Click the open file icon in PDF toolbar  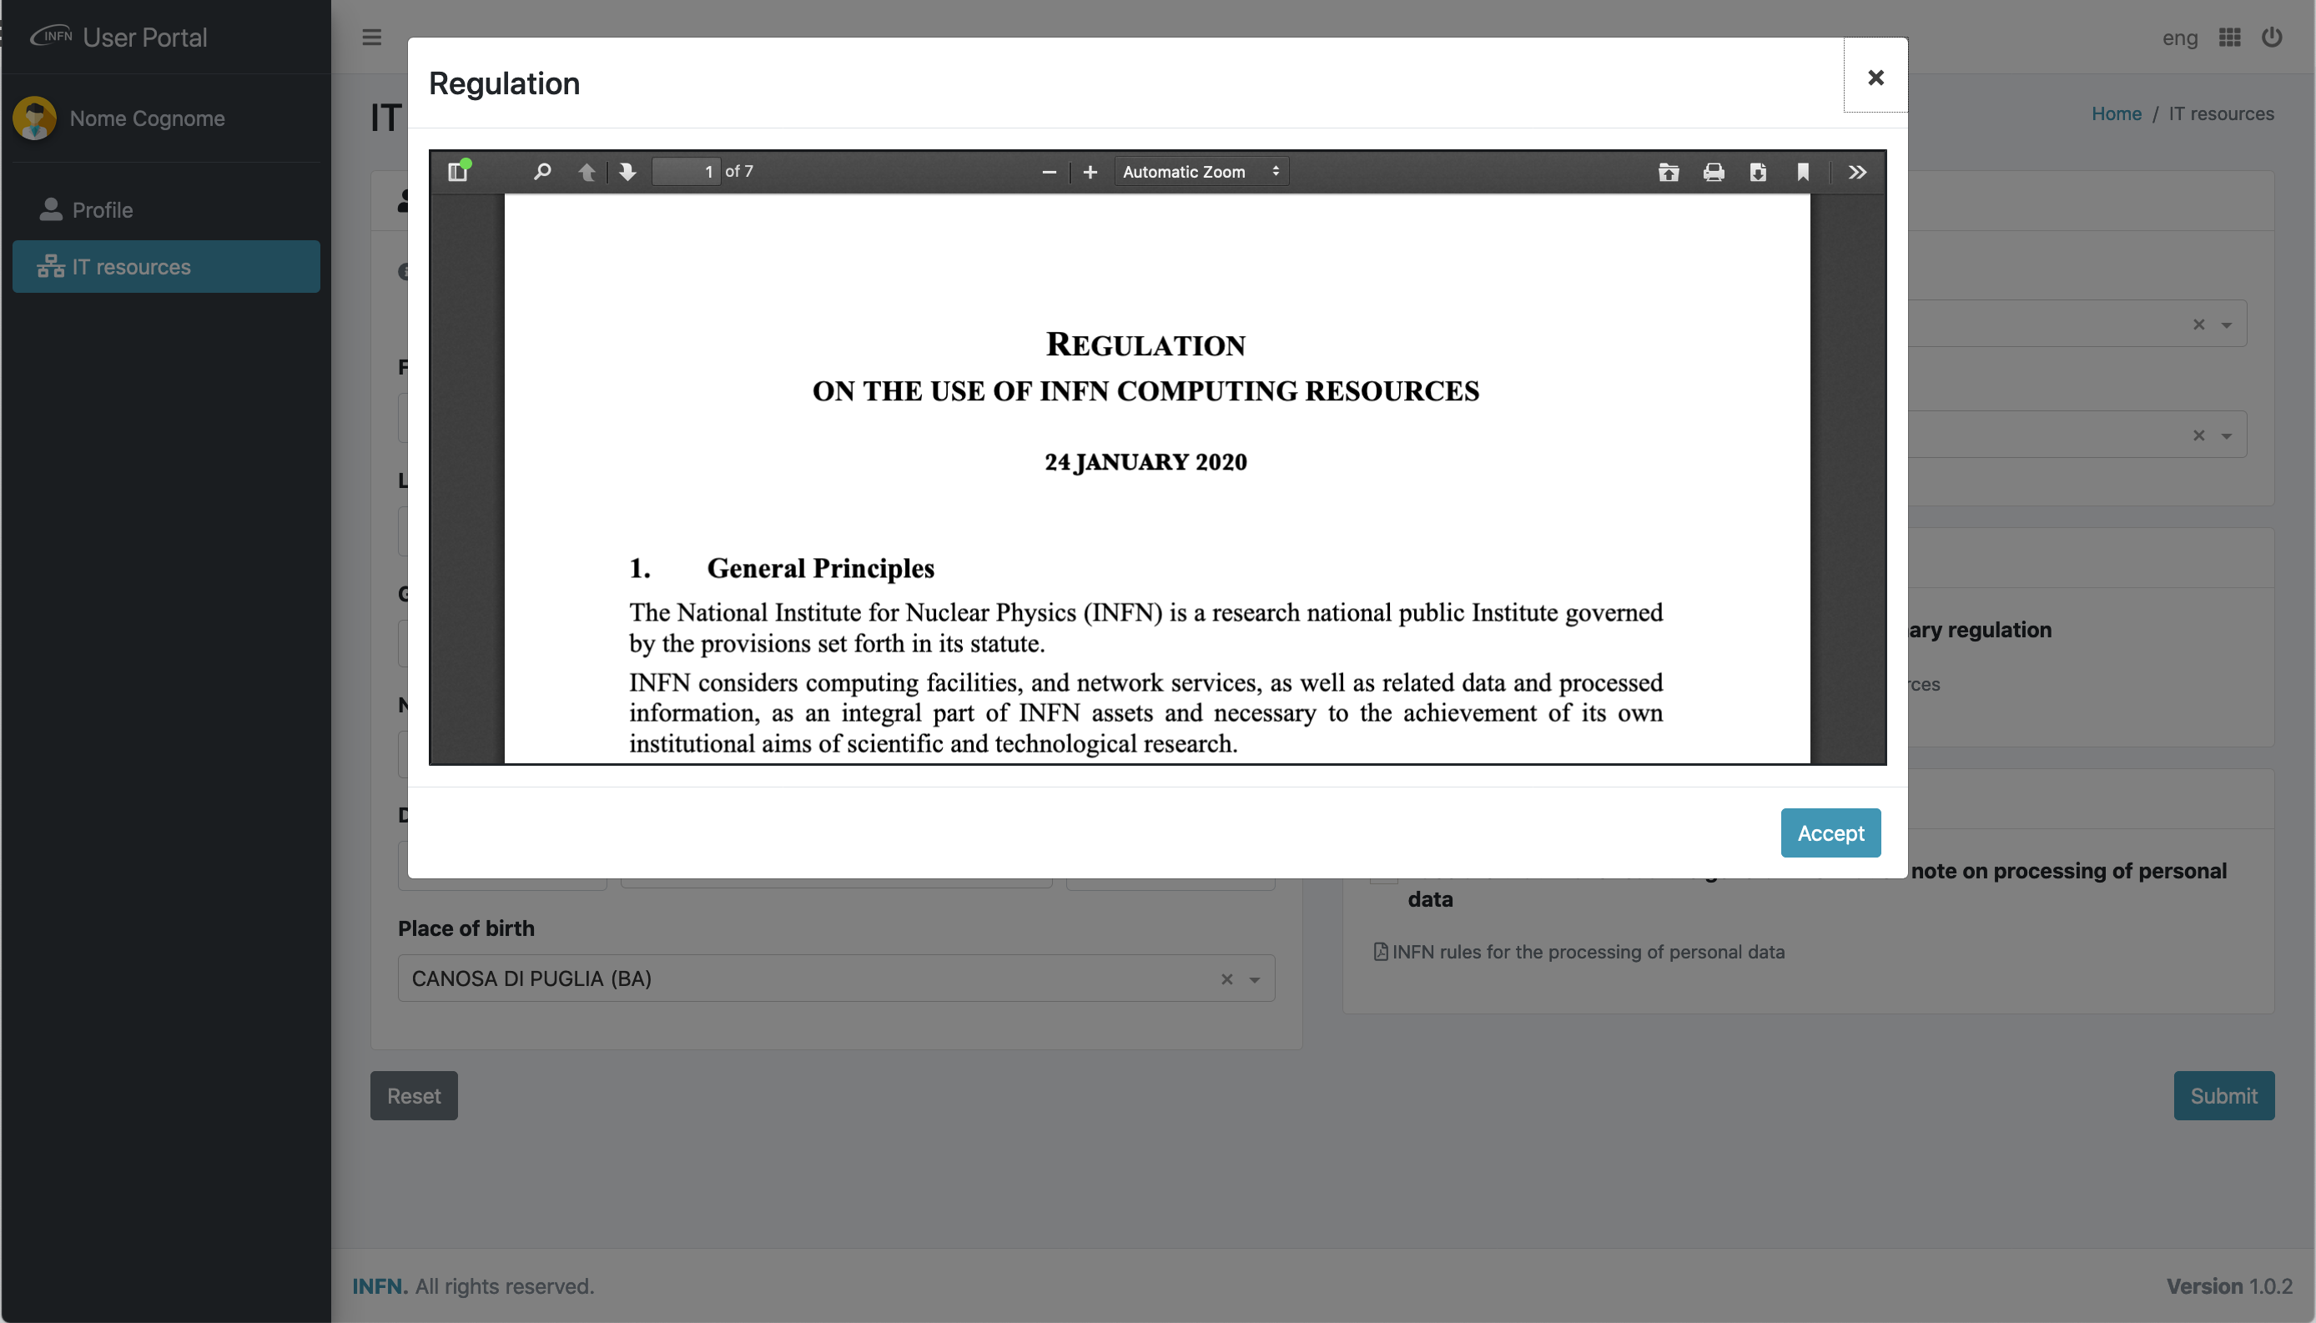1669,172
